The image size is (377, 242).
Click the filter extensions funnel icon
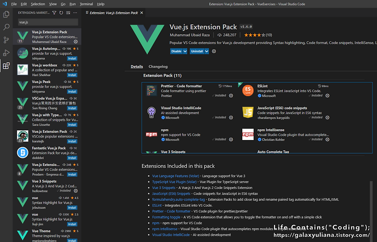[x=54, y=13]
